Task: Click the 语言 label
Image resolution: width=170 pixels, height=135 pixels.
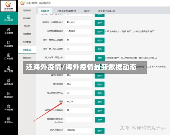Action: point(61,102)
